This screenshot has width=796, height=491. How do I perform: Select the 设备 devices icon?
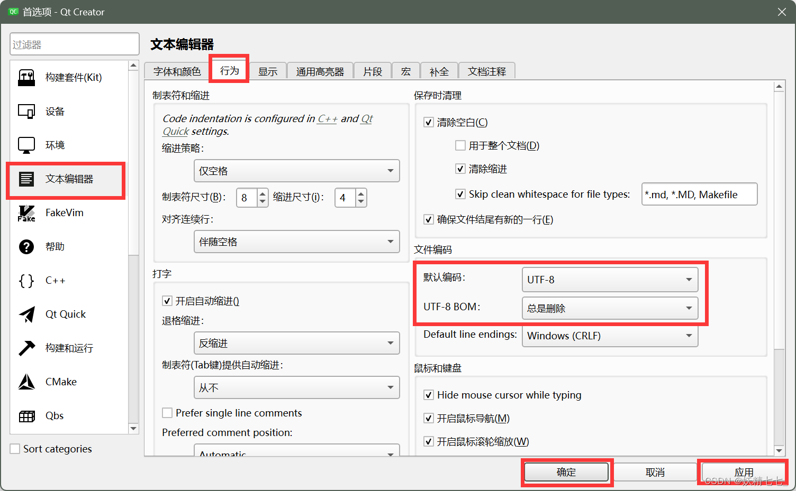click(26, 112)
